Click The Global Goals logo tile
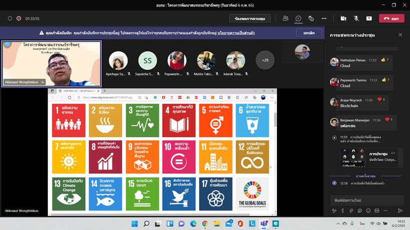This screenshot has width=410, height=230. [252, 194]
